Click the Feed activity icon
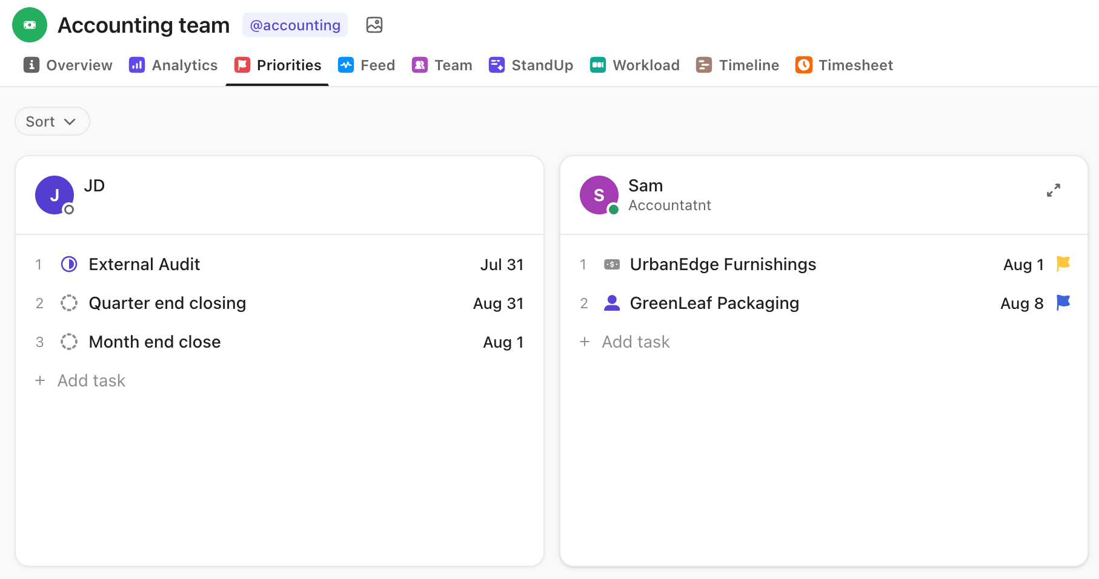 click(x=345, y=65)
